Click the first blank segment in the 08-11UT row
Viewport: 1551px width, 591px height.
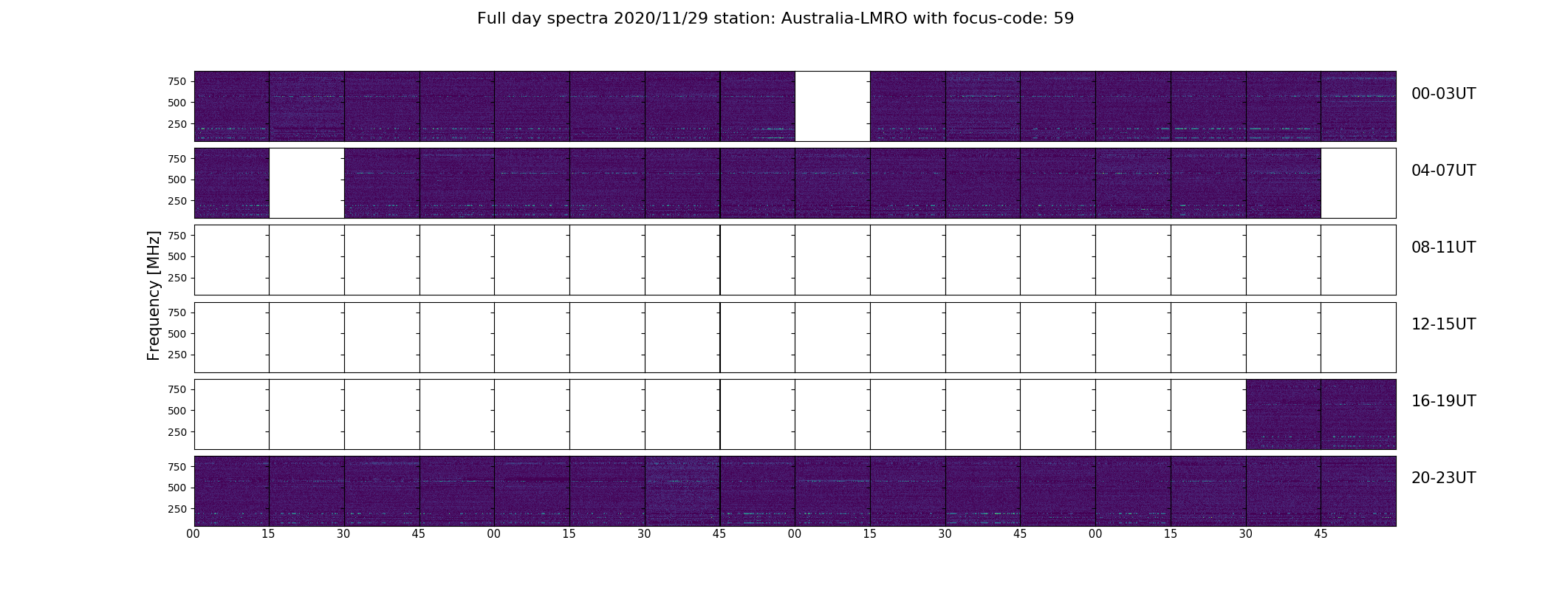coord(232,260)
